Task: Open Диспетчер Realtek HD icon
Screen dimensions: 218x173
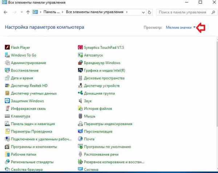Action: click(x=7, y=86)
